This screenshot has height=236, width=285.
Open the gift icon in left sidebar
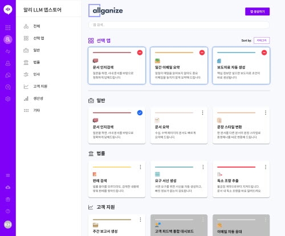(8, 200)
